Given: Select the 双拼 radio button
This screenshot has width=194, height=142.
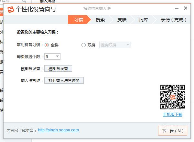Looking at the screenshot, I should (x=83, y=45).
